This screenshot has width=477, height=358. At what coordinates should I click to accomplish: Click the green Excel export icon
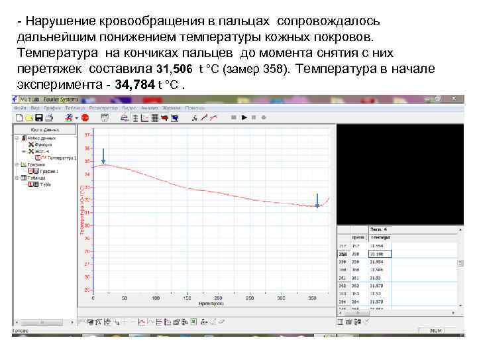point(193,322)
